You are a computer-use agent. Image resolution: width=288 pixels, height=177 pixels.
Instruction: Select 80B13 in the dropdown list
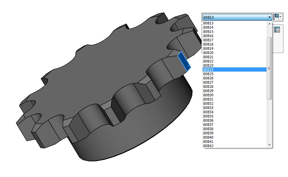coord(235,23)
